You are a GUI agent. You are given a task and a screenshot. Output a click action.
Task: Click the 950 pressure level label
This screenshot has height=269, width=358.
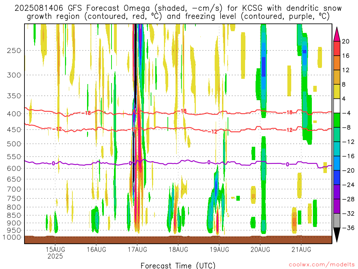point(14,230)
